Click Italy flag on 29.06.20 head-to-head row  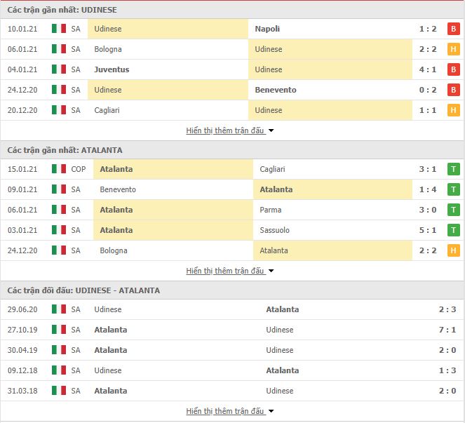pyautogui.click(x=59, y=309)
